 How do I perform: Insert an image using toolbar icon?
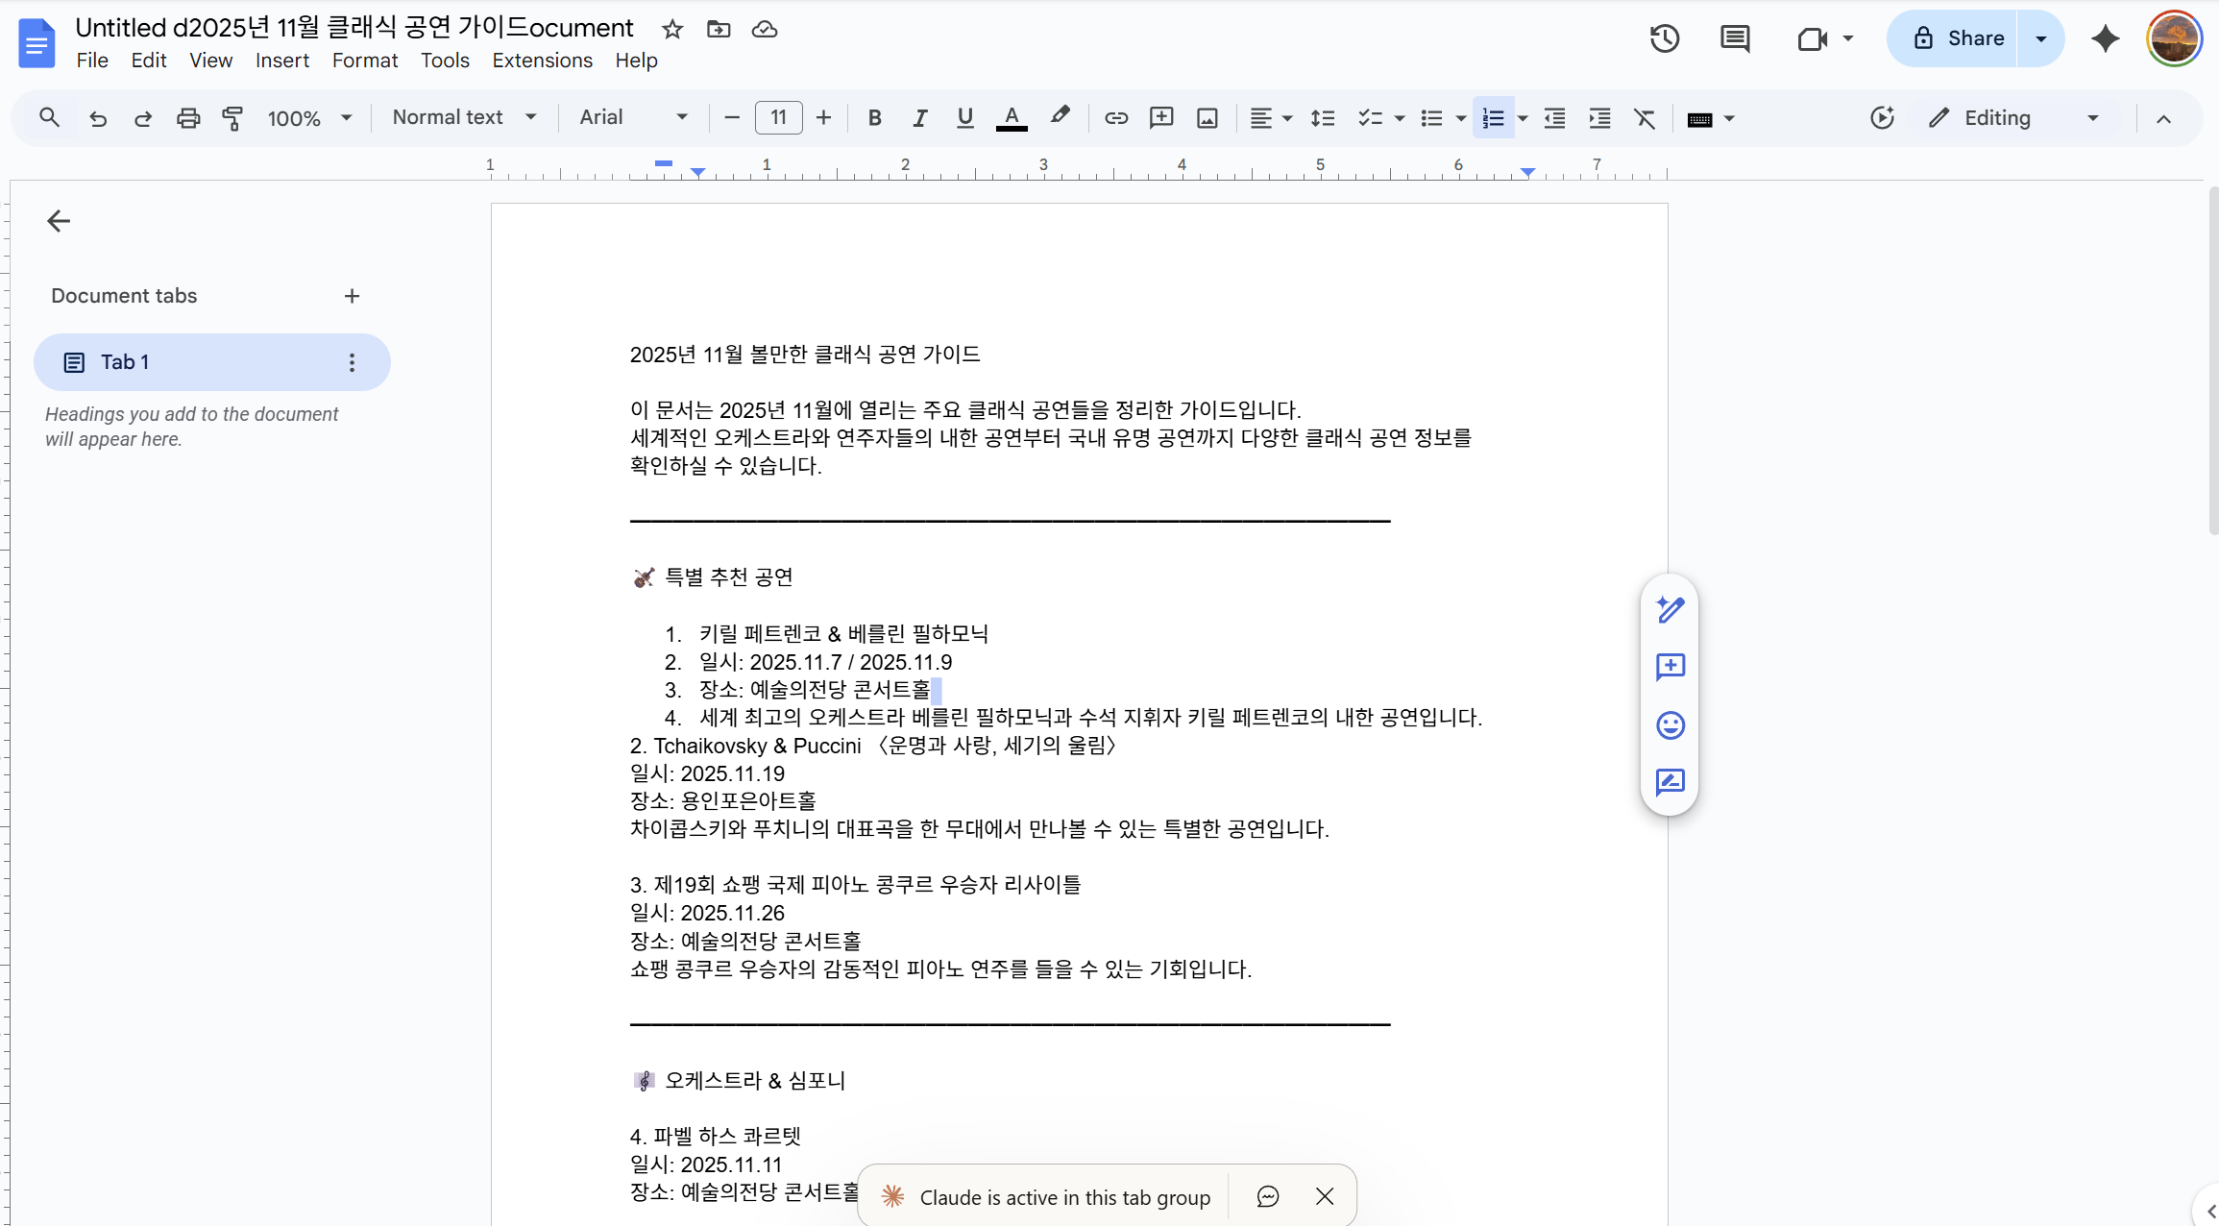click(x=1207, y=118)
